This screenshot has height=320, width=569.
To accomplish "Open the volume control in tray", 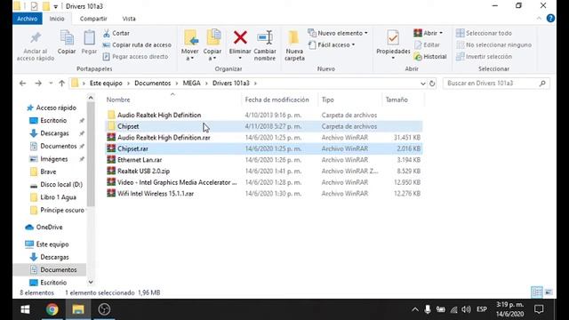I will point(466,309).
